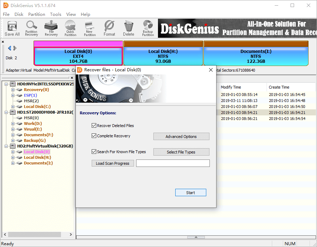The width and height of the screenshot is (317, 247).
Task: Open the Backup Partition tool
Action: point(148,28)
